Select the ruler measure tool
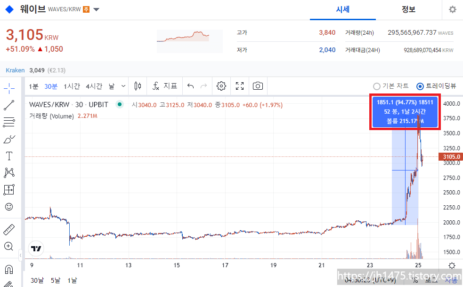The height and width of the screenshot is (287, 463). (x=9, y=230)
